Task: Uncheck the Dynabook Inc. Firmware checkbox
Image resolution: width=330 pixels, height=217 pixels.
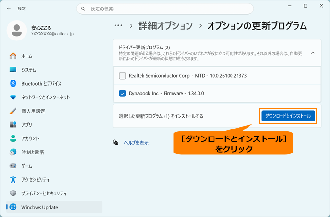Action: [123, 93]
